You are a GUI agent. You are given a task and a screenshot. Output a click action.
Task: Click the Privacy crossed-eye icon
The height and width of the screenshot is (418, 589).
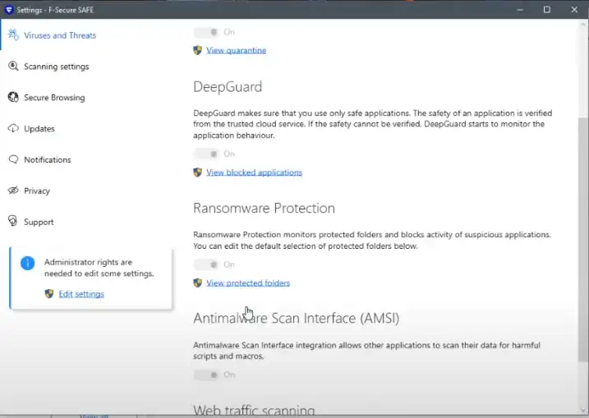pyautogui.click(x=13, y=191)
